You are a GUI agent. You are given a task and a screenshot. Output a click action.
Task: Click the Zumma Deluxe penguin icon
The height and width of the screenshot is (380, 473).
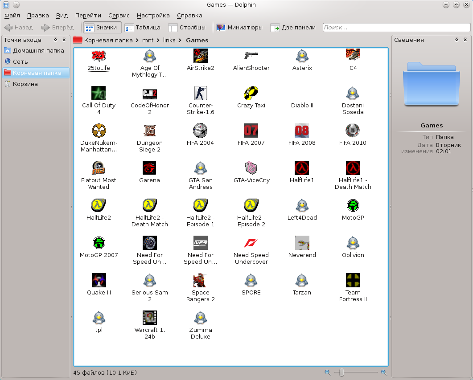click(x=201, y=317)
